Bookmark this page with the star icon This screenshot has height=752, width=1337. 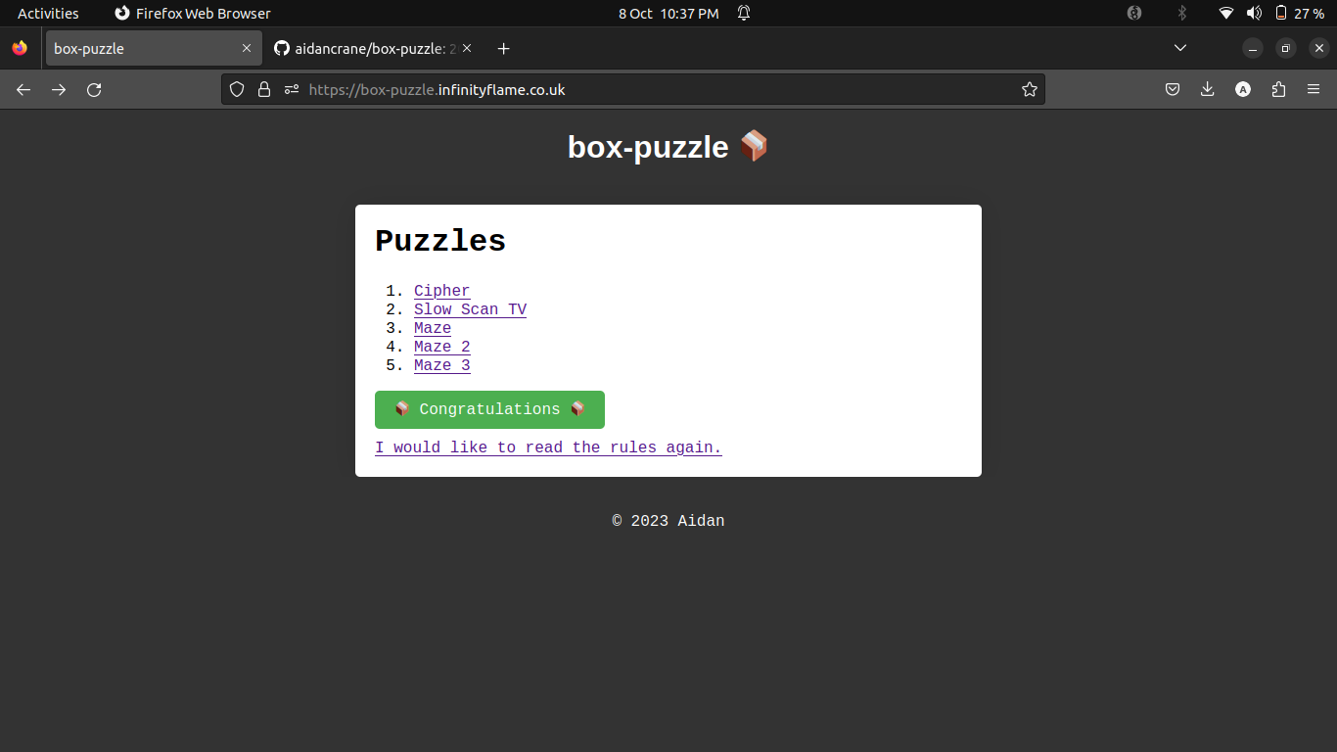tap(1029, 89)
